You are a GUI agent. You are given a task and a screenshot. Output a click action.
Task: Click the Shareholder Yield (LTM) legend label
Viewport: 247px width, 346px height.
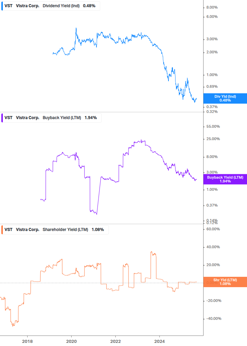coord(65,230)
